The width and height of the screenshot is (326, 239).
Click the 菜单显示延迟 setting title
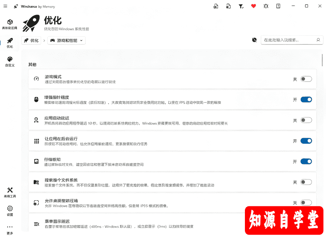click(x=57, y=221)
